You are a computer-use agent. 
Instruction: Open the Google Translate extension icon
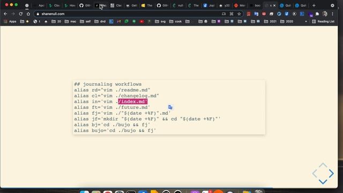256,14
